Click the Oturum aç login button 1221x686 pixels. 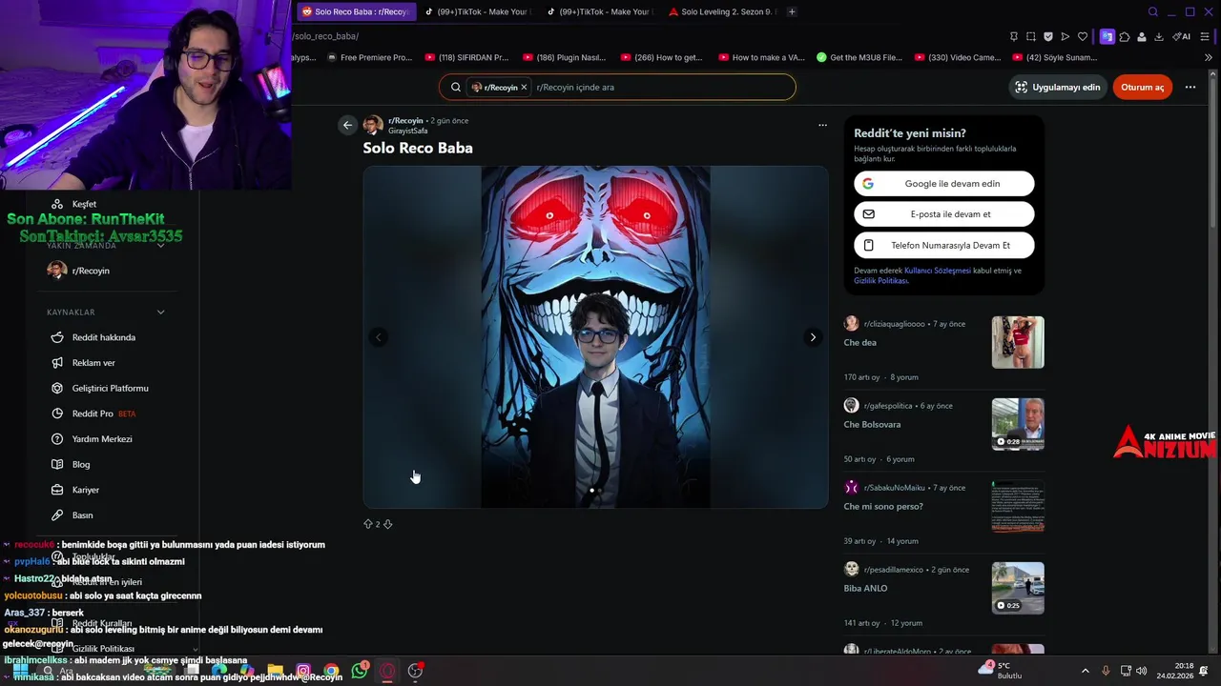[1143, 87]
